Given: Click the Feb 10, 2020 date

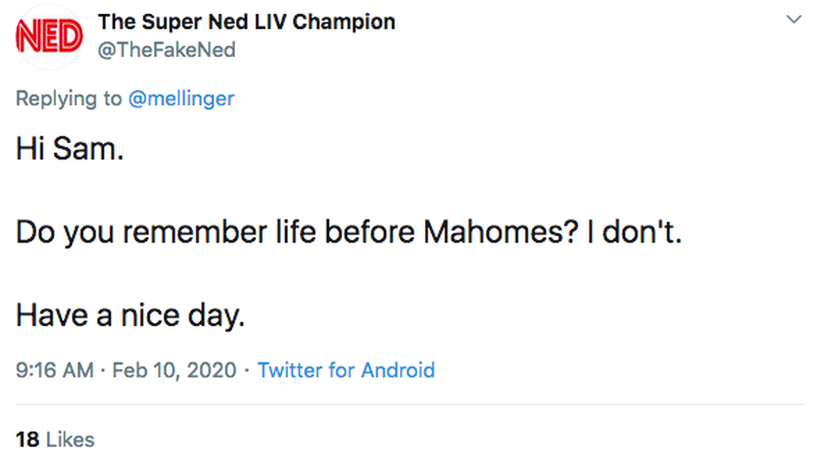Looking at the screenshot, I should pyautogui.click(x=174, y=370).
